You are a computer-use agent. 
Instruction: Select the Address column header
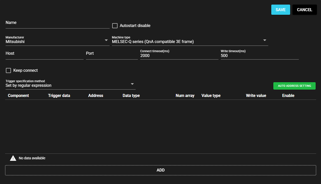coord(96,96)
